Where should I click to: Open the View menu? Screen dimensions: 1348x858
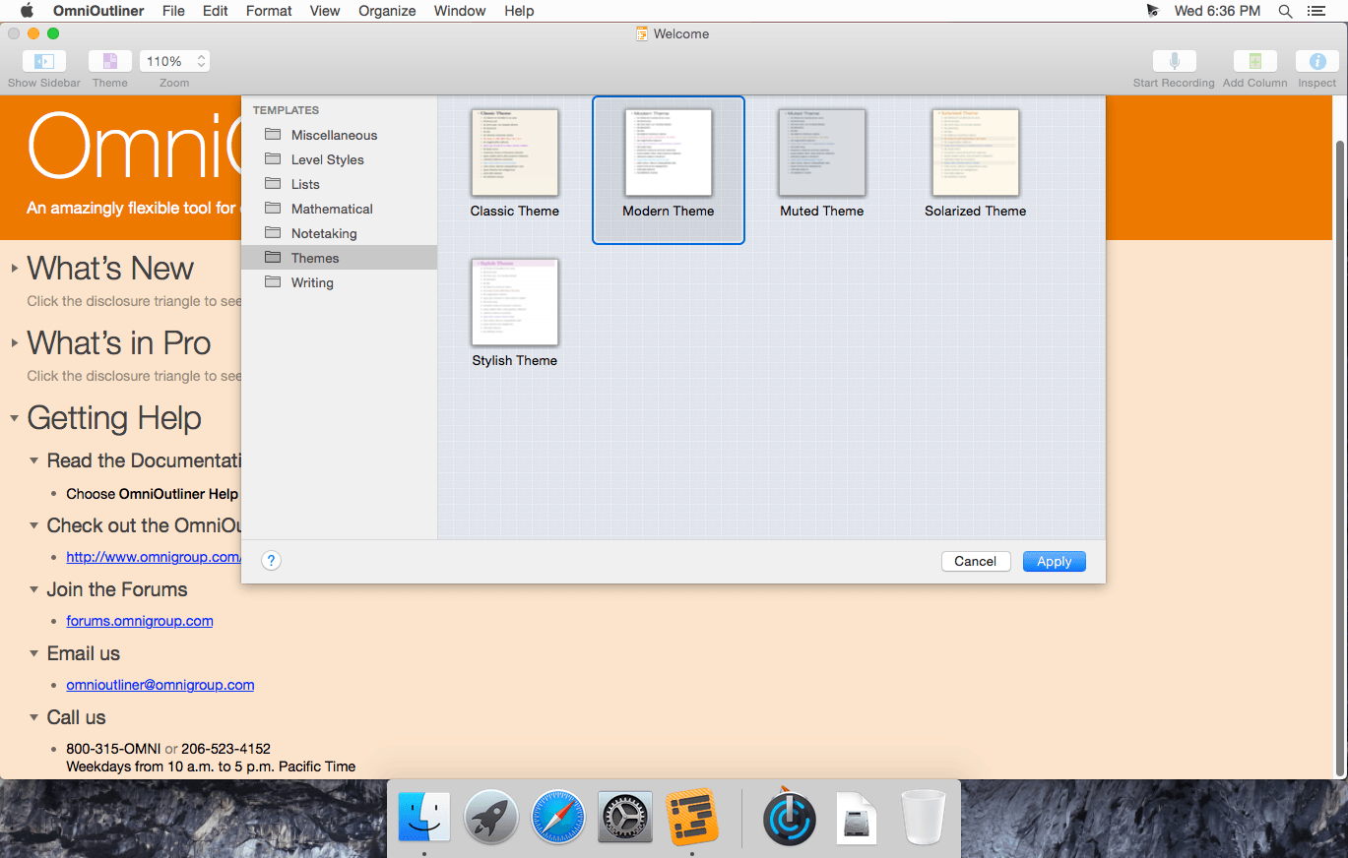click(x=325, y=11)
